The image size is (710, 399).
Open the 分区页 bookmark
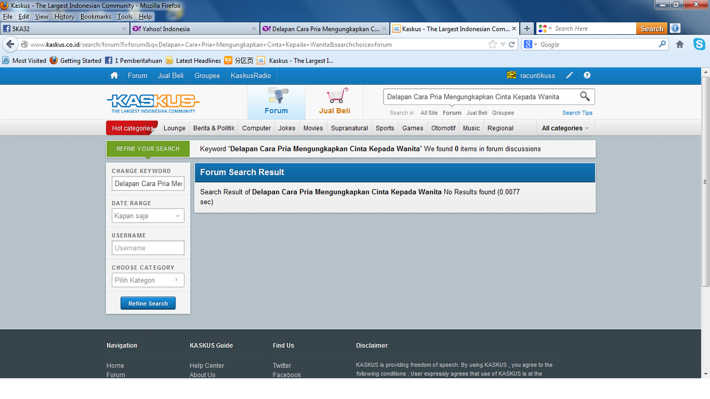coord(239,60)
